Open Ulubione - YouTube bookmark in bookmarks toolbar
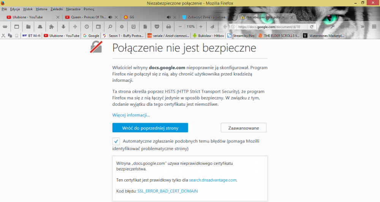Screen dimensions: 380x202 [x=62, y=36]
